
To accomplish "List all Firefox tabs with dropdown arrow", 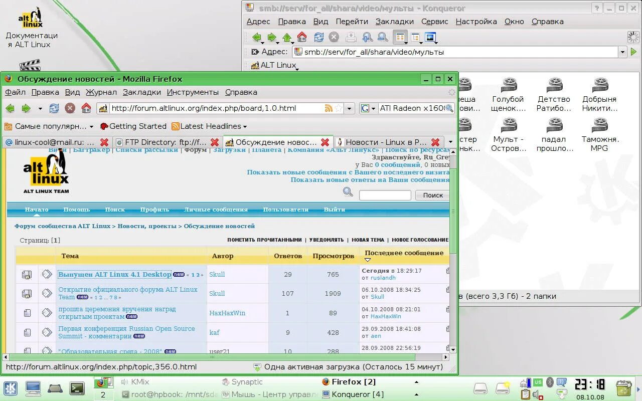I will [450, 142].
